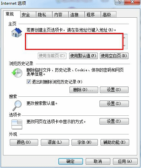Screen dimensions: 141x168
Task: Open 设置(S) for browsing history
Action: point(114,90)
